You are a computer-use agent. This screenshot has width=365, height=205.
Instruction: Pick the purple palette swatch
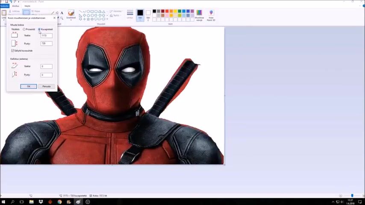coord(192,11)
